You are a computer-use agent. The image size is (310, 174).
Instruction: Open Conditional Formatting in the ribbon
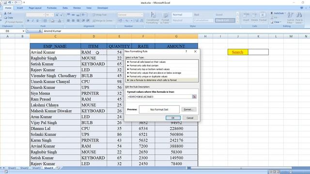click(153, 18)
